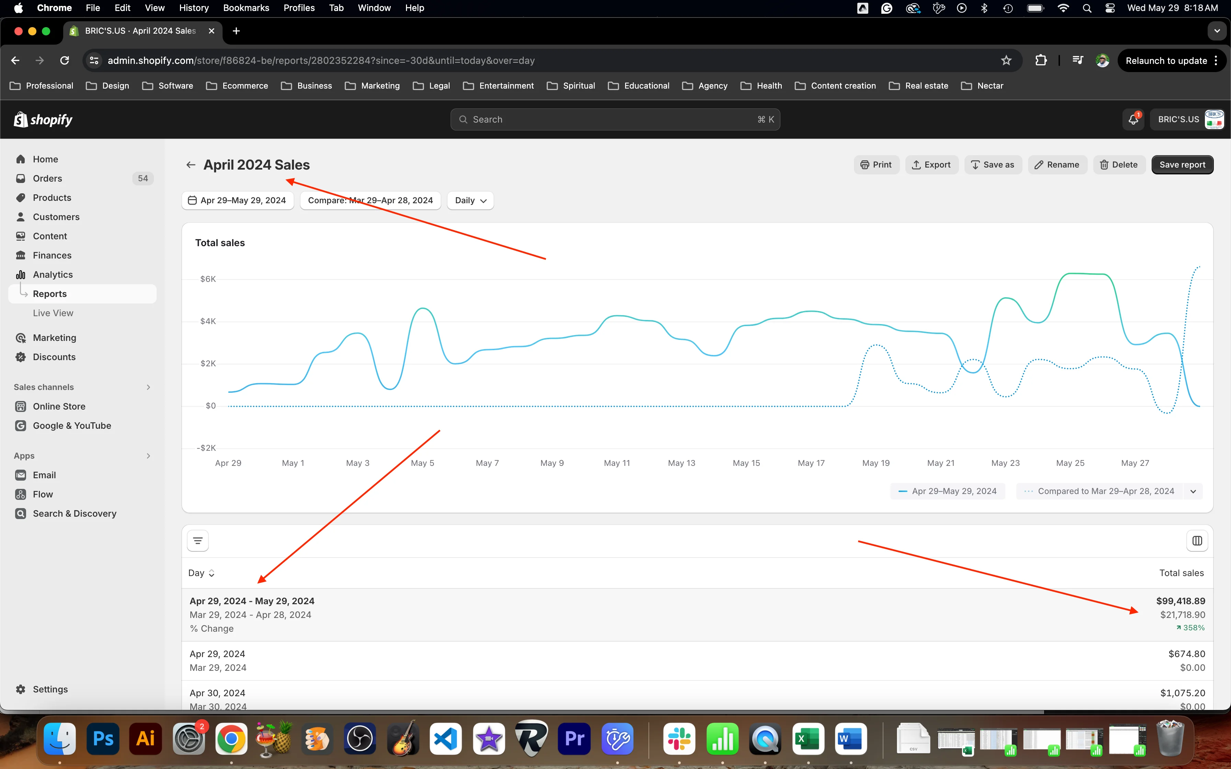Viewport: 1231px width, 769px height.
Task: Click the back arrow beside April 2024 Sales
Action: coord(191,165)
